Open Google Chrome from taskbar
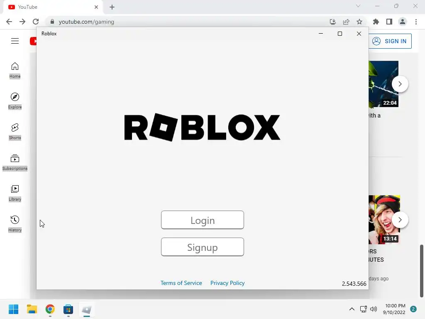The width and height of the screenshot is (425, 319). 50,309
